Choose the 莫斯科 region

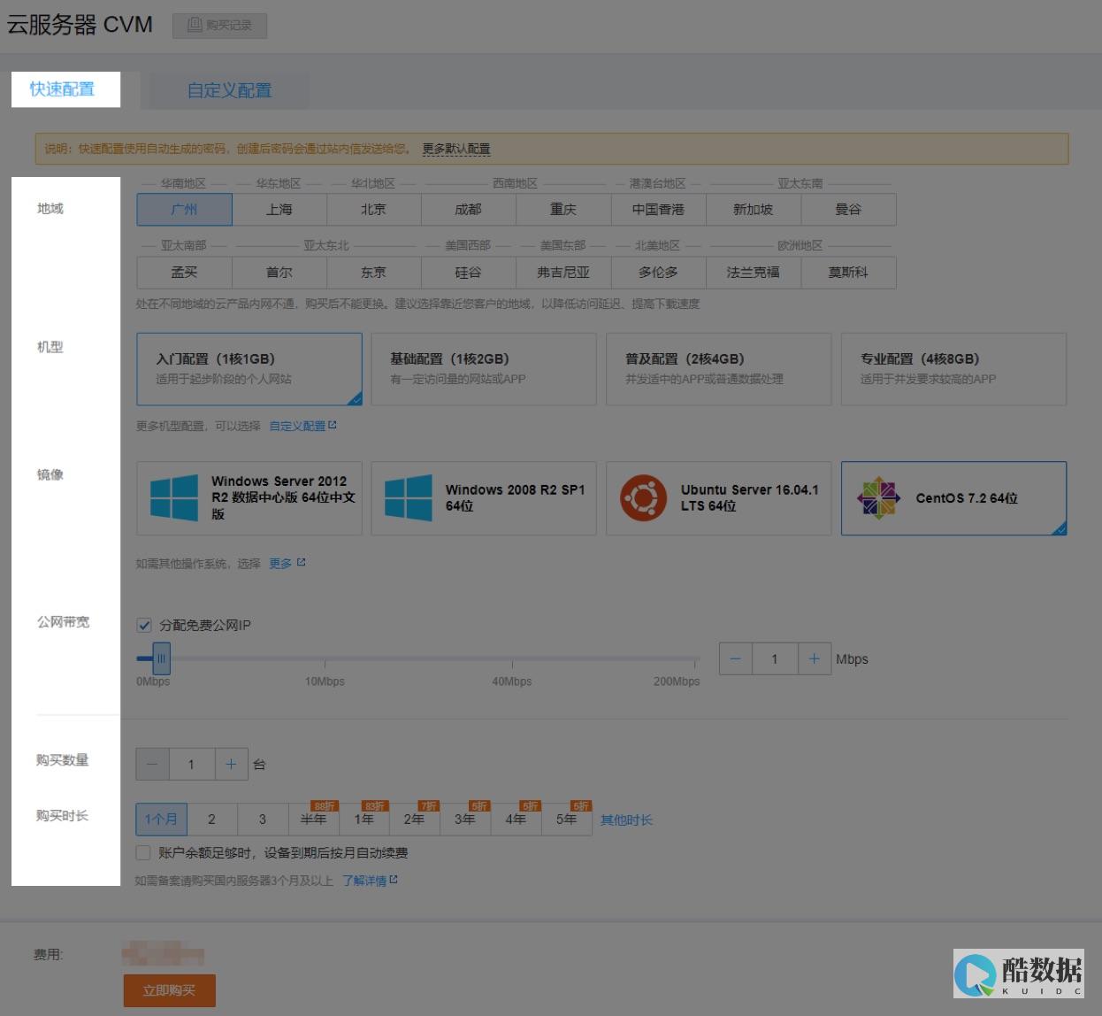tap(848, 273)
